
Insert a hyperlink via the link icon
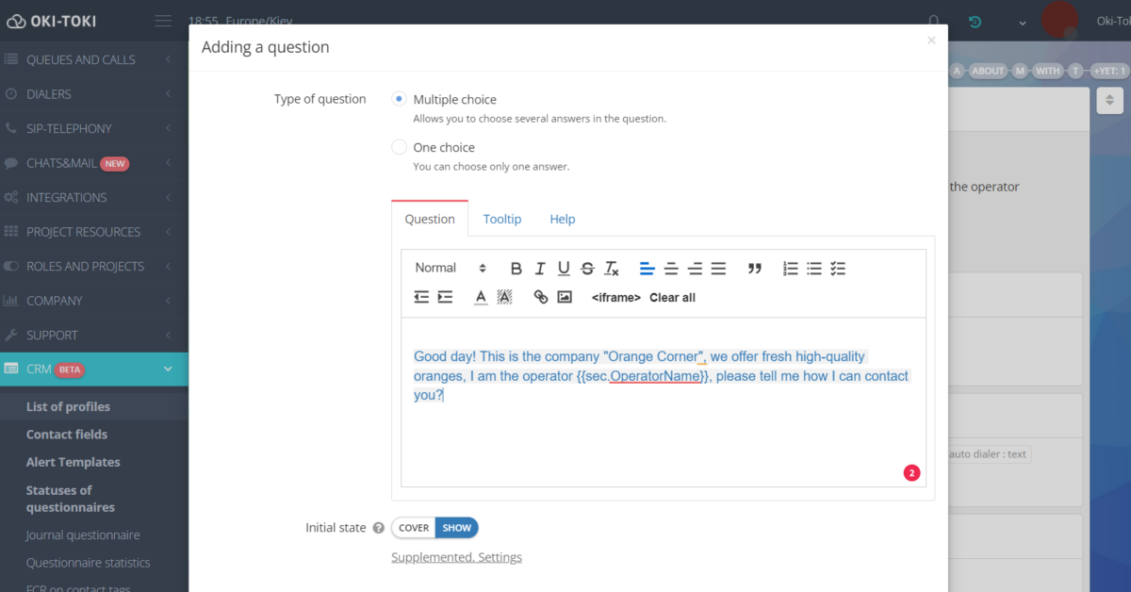click(540, 297)
